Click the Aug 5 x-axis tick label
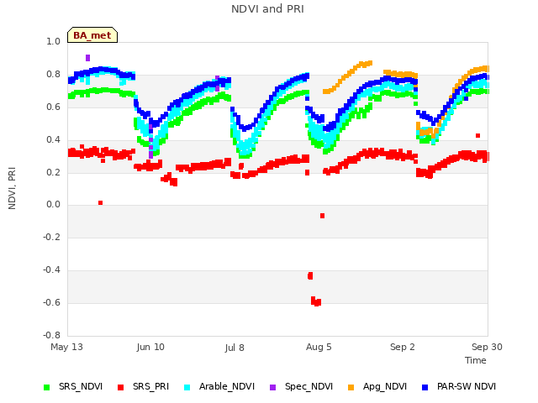 click(x=319, y=347)
